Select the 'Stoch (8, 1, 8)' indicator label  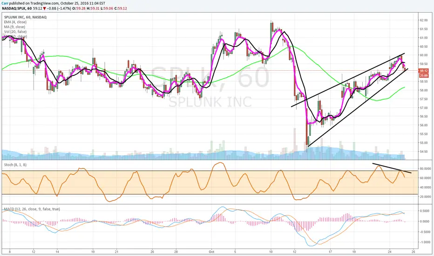tap(15, 165)
